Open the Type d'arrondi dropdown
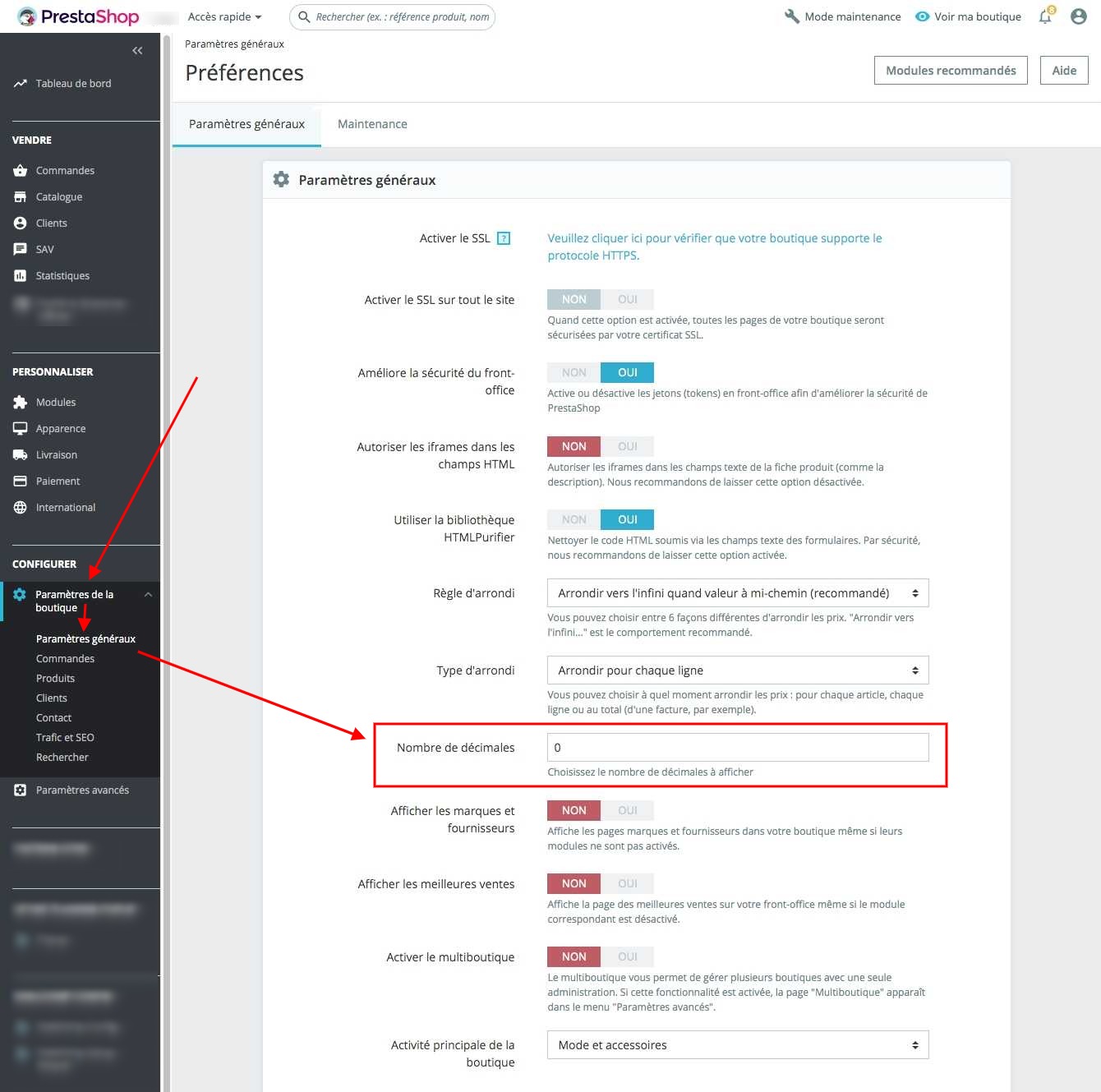Screen dimensions: 1101x1092 737,670
